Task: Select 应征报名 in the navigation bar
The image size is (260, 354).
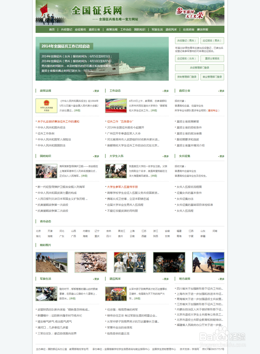Action: [x=80, y=29]
